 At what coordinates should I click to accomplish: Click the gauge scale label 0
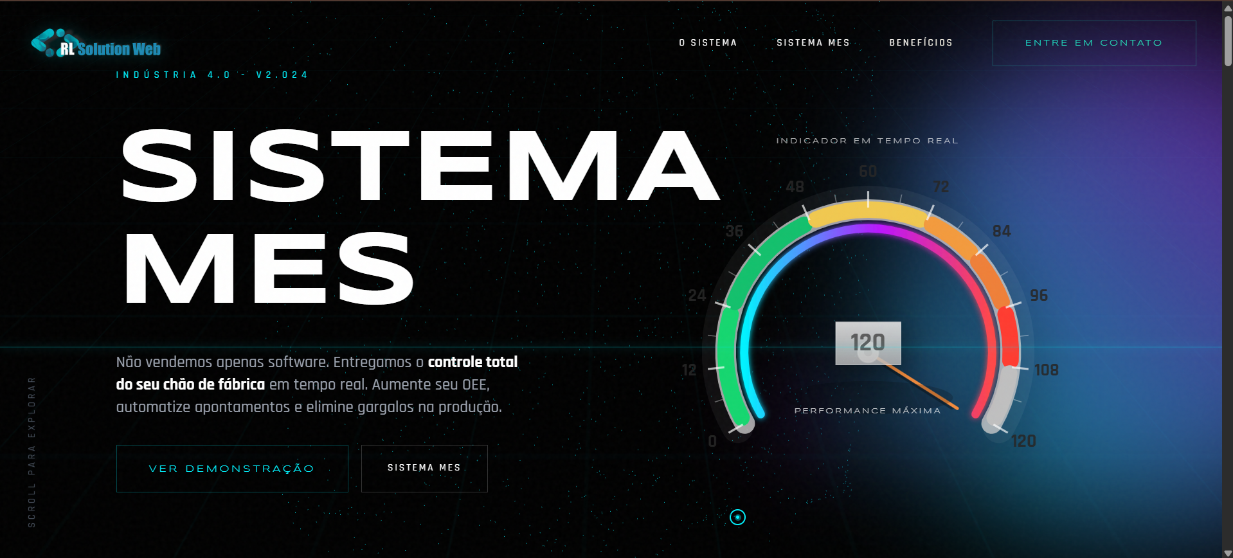point(712,442)
